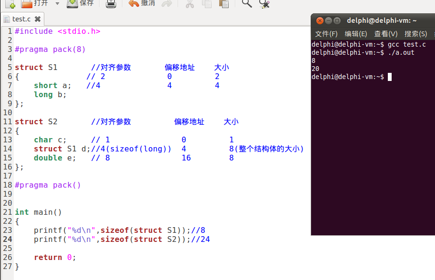Click the comment '8(整个结构体的大小)'

(266, 149)
